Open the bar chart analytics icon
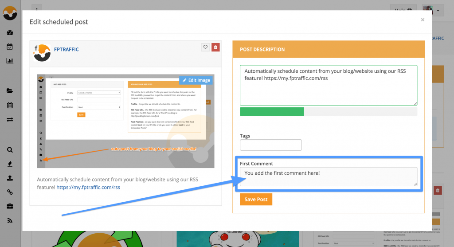Image resolution: width=454 pixels, height=247 pixels. [10, 61]
